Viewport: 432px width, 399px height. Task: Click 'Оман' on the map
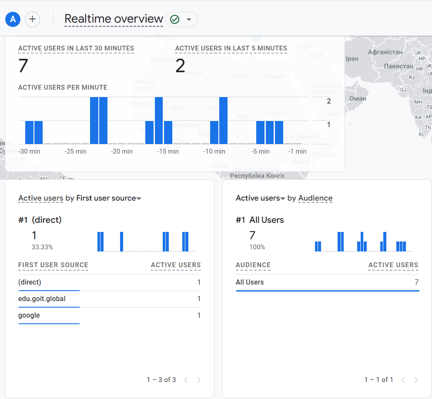point(358,99)
